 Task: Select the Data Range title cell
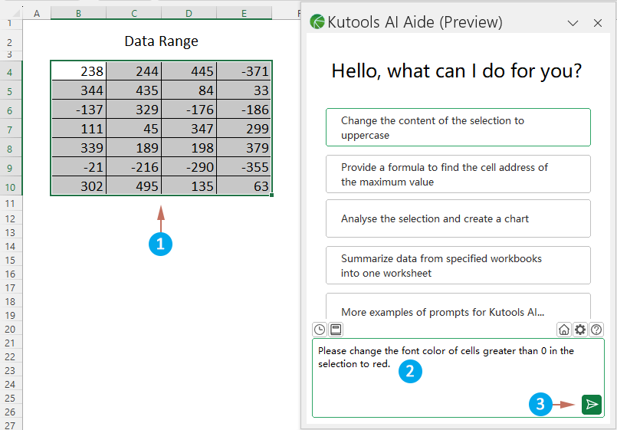point(161,41)
